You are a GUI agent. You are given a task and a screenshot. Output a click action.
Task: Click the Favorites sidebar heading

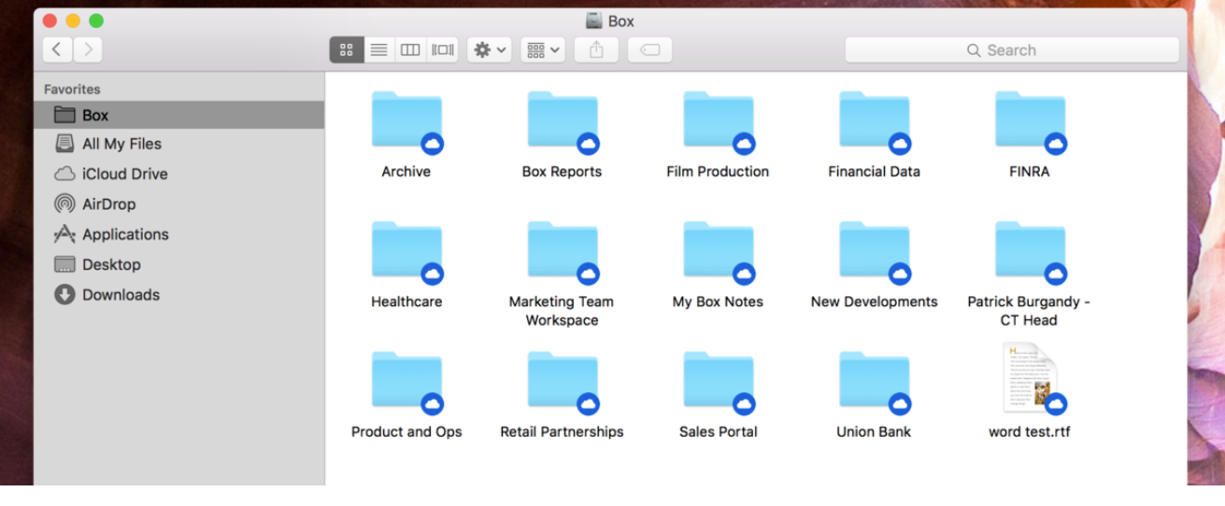(x=72, y=90)
